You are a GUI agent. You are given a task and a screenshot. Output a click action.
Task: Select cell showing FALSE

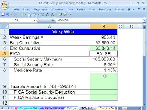coord(104,54)
